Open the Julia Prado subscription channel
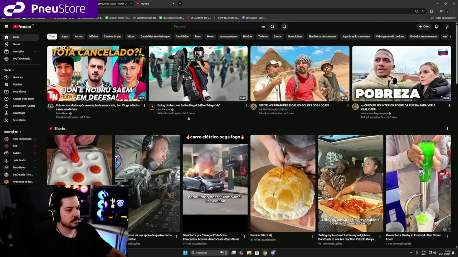 pyautogui.click(x=20, y=160)
